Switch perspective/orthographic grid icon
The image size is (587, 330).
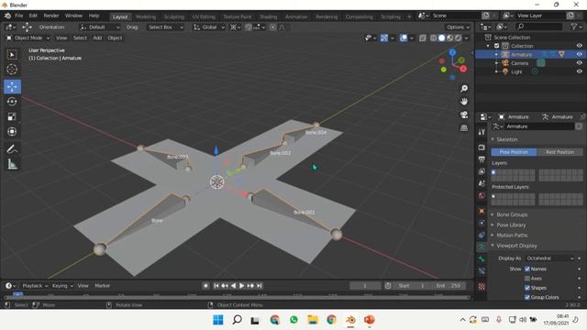tap(464, 128)
